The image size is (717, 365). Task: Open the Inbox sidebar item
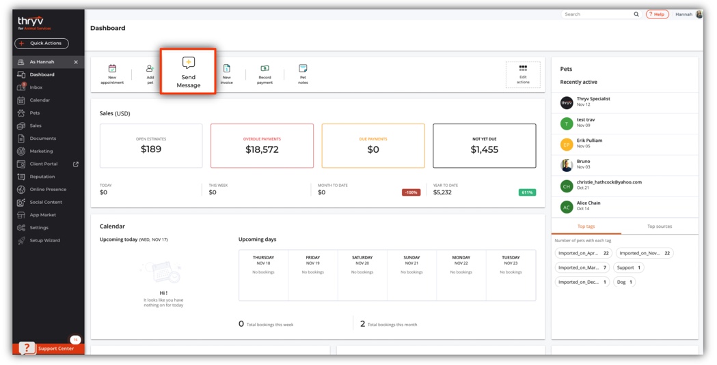[36, 87]
